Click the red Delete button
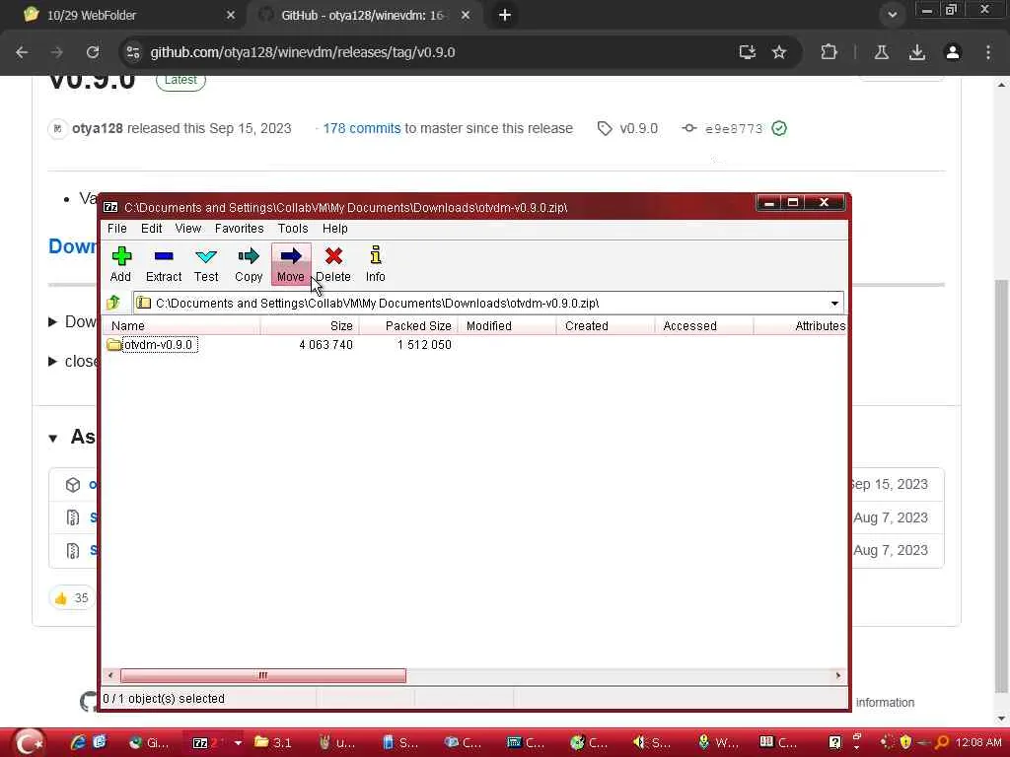The image size is (1010, 757). pyautogui.click(x=333, y=264)
